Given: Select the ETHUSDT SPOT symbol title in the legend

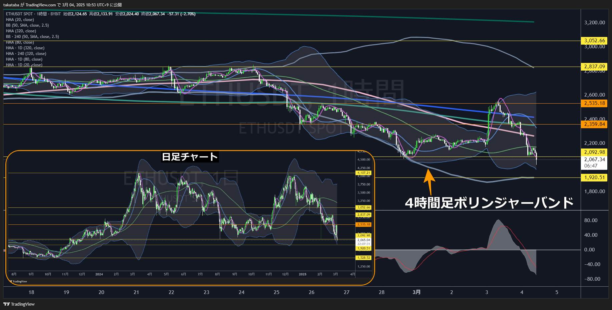Looking at the screenshot, I should (x=19, y=14).
